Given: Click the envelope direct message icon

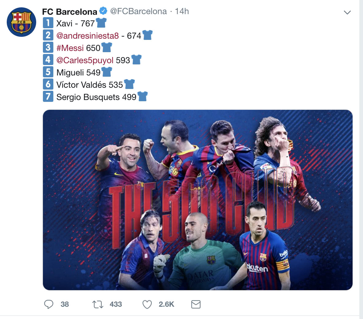Looking at the screenshot, I should pyautogui.click(x=196, y=304).
